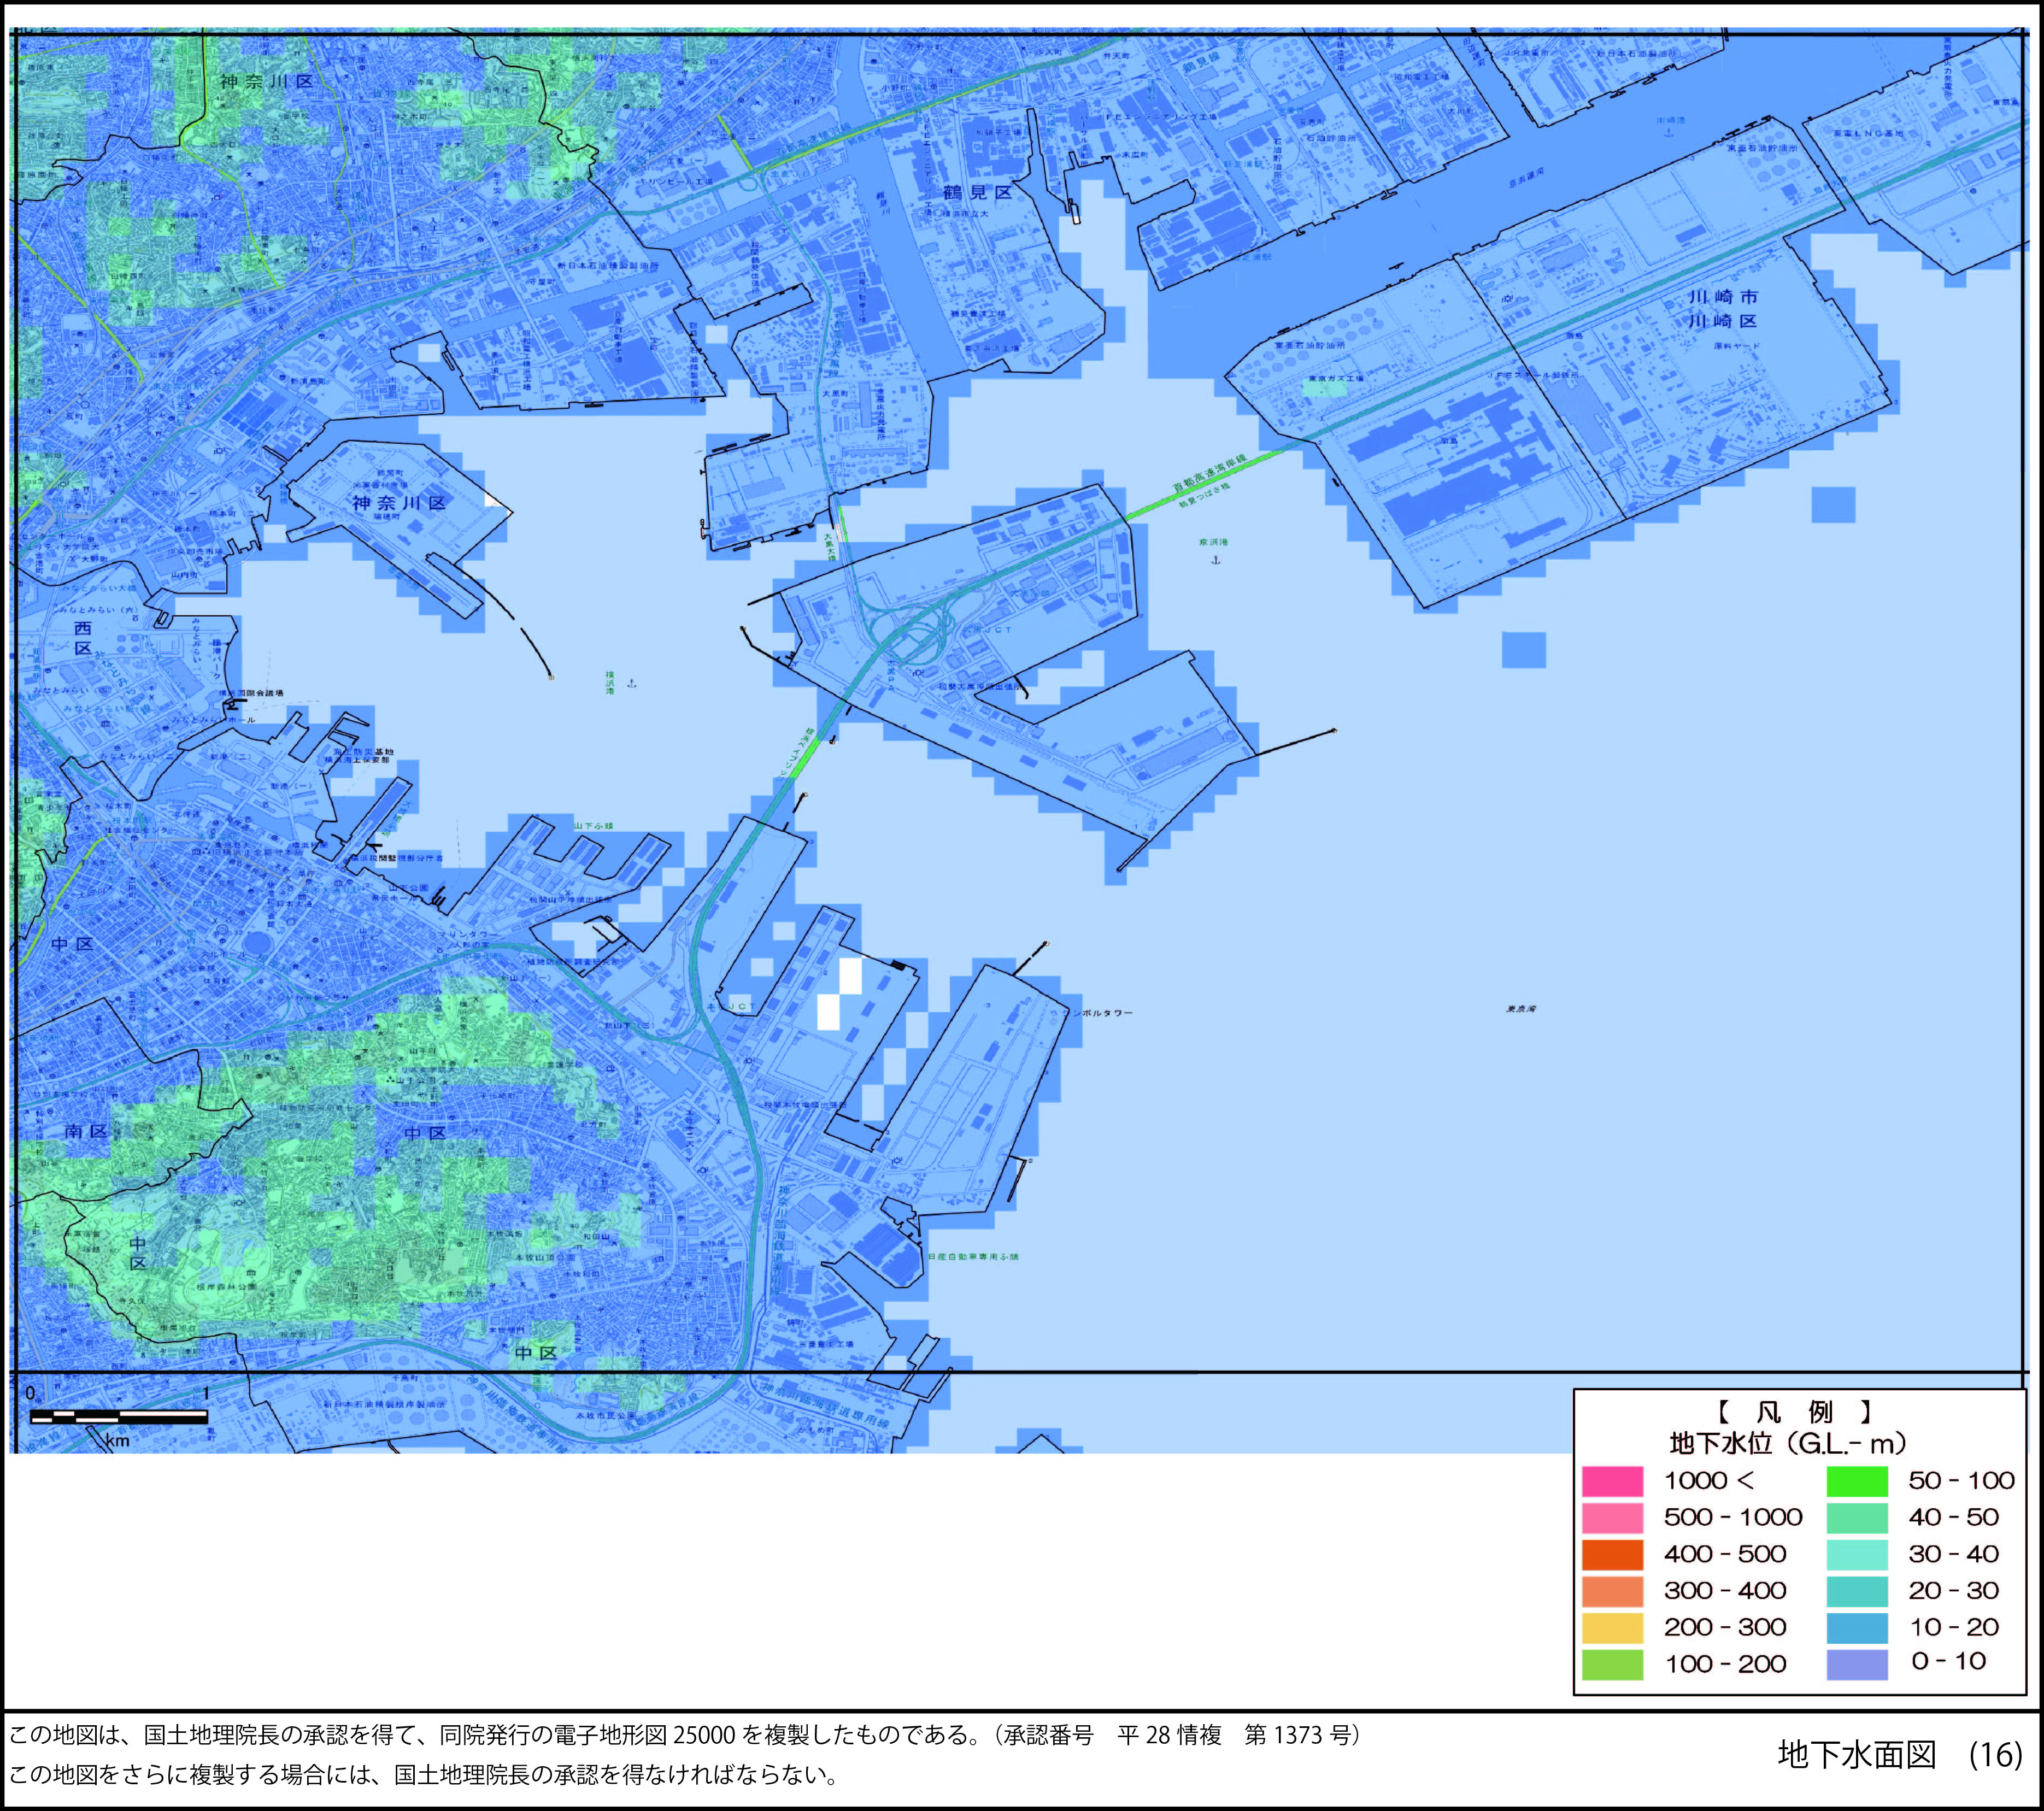The width and height of the screenshot is (2044, 1811).
Task: Click the anchor symbol below 京浜港
Action: [x=1216, y=560]
